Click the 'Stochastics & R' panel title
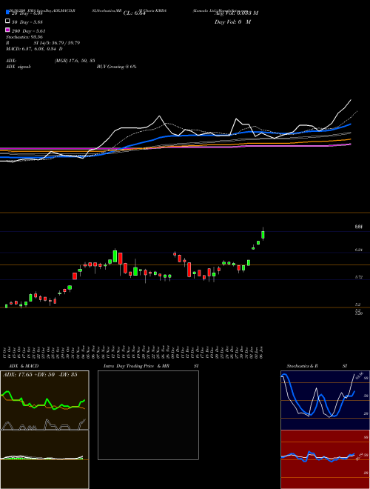The width and height of the screenshot is (370, 489). (302, 366)
